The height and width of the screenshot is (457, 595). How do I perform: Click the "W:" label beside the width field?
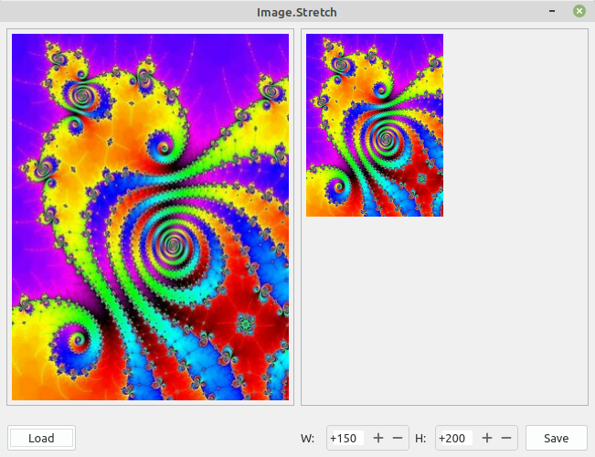(308, 438)
